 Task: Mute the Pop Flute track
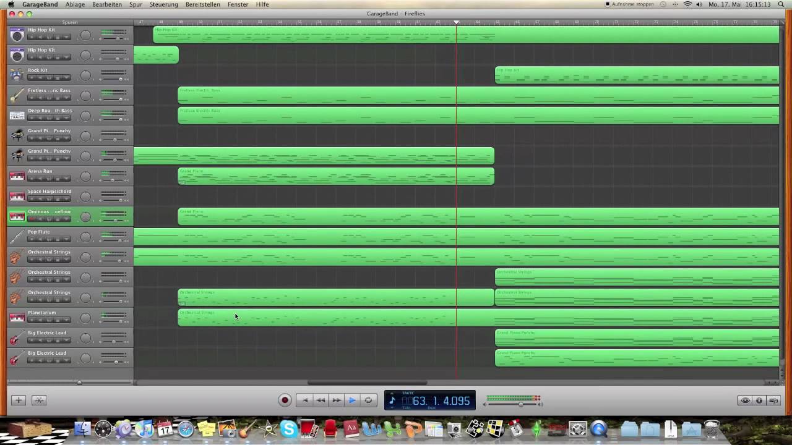tap(40, 239)
